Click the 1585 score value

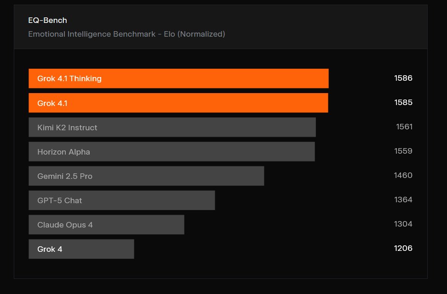pos(403,102)
